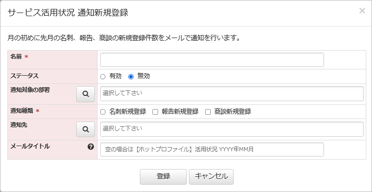Click the 通知種類 field label
The height and width of the screenshot is (192, 372).
(22, 111)
